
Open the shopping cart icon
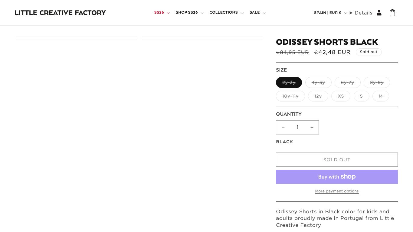[x=392, y=13]
